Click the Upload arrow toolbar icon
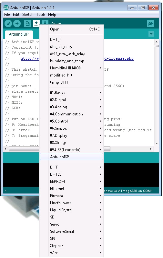163x258 pixels. (17, 24)
